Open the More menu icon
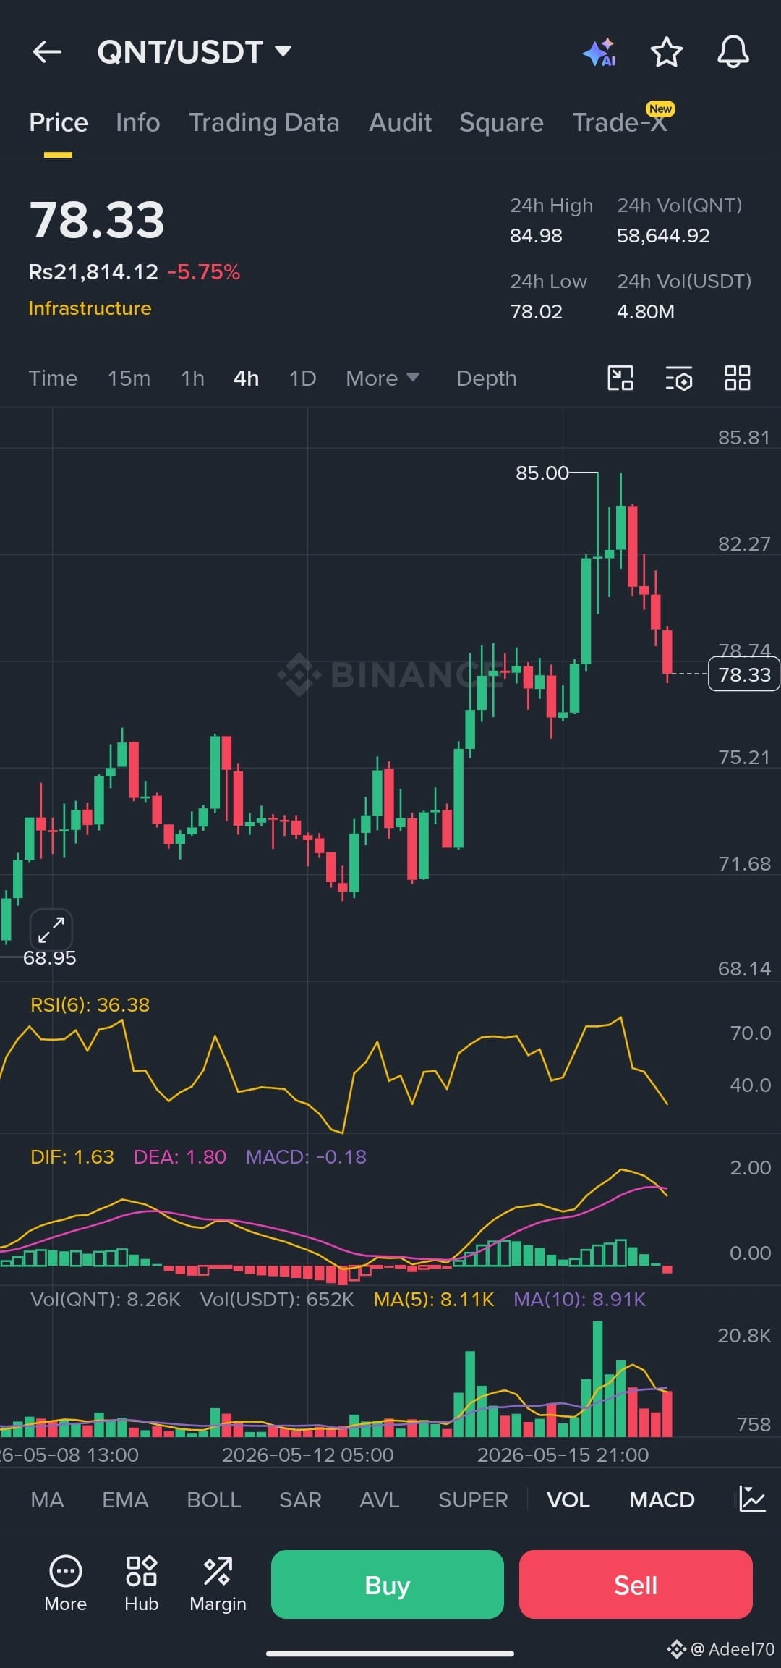Viewport: 781px width, 1668px height. point(65,1584)
